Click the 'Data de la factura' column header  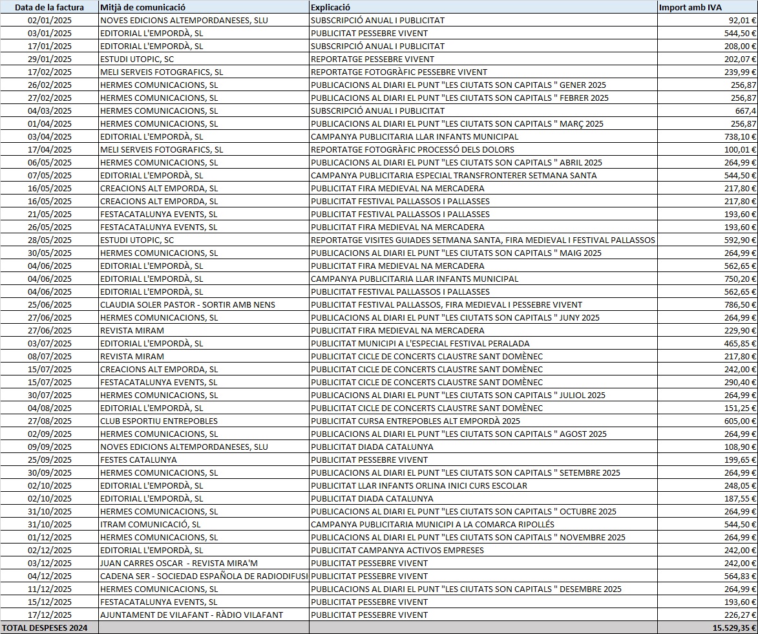click(50, 7)
